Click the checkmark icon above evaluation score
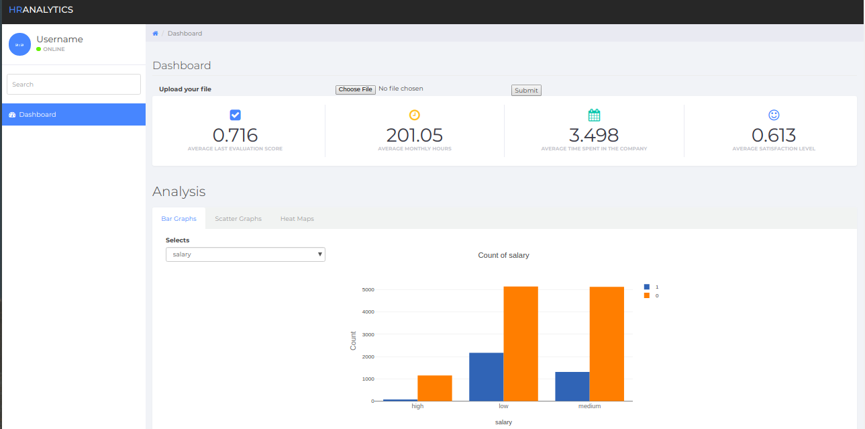865x429 pixels. point(235,115)
